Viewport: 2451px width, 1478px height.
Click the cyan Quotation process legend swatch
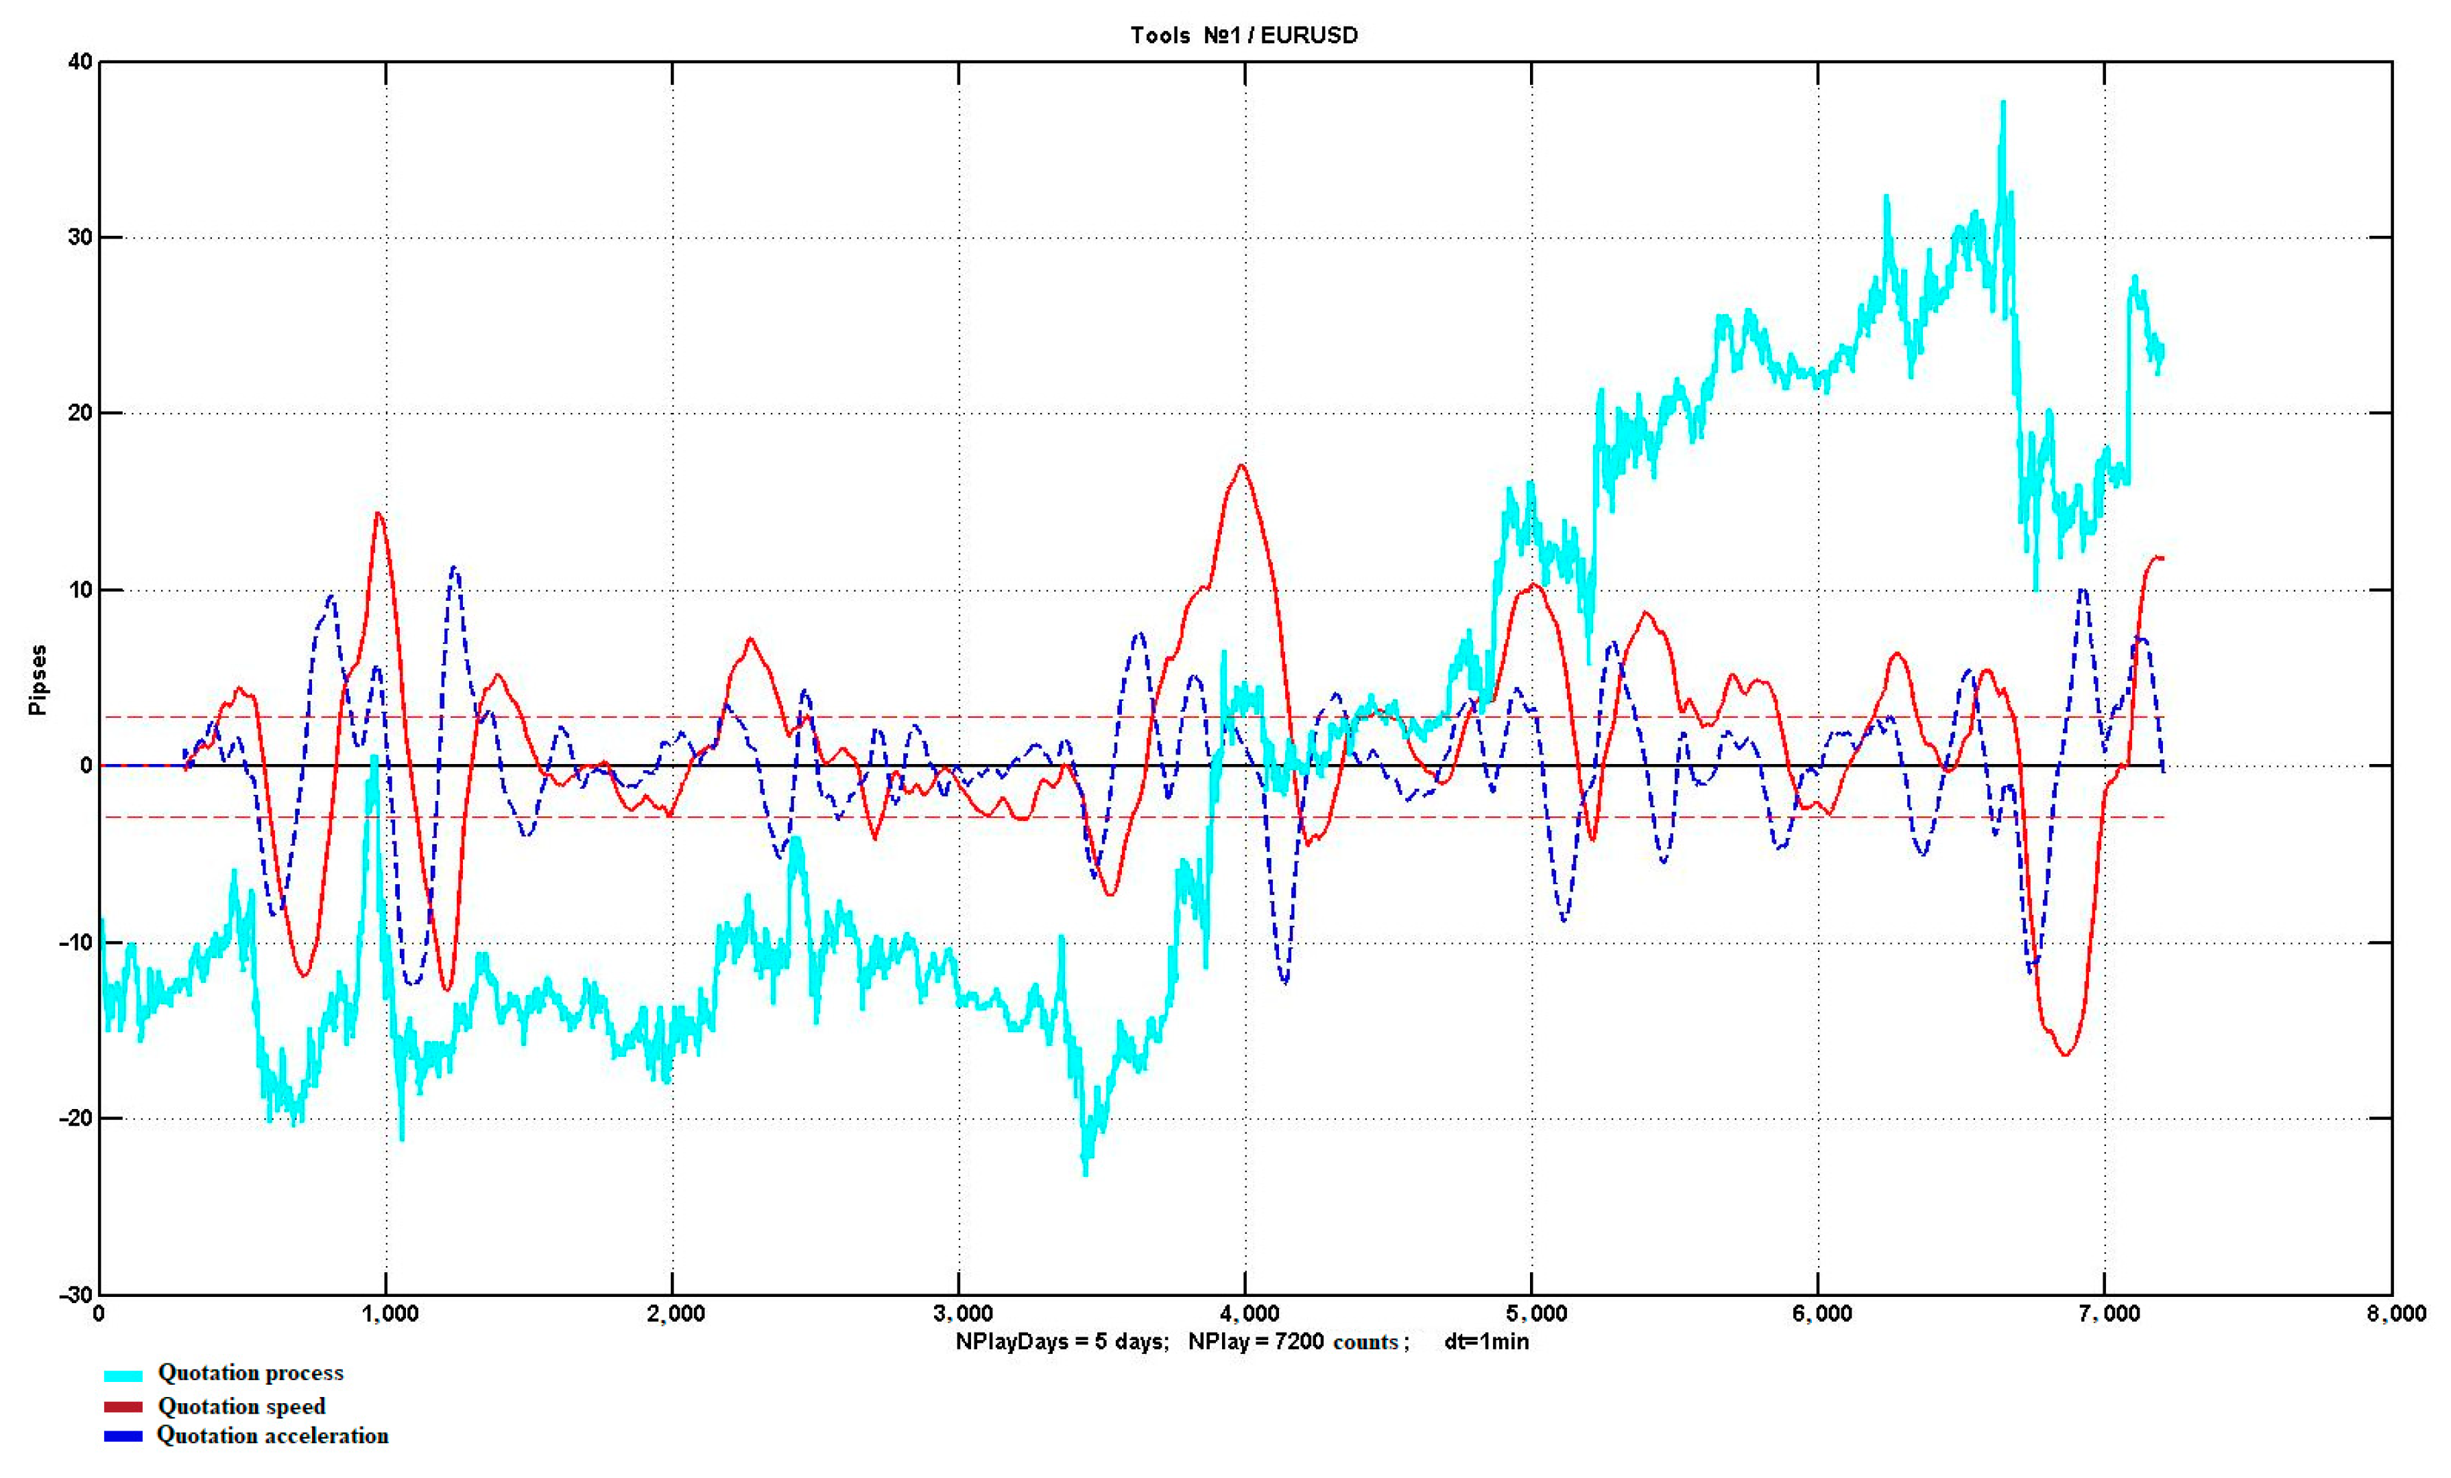click(x=123, y=1376)
